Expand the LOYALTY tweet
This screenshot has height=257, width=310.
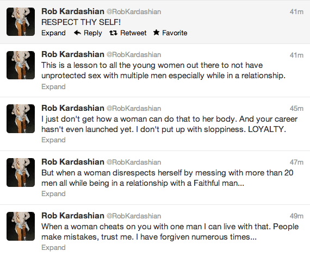click(x=53, y=140)
